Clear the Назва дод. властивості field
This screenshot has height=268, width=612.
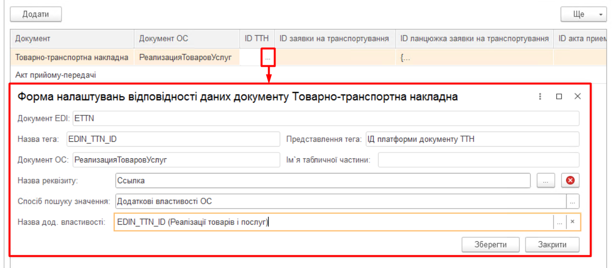pos(572,222)
